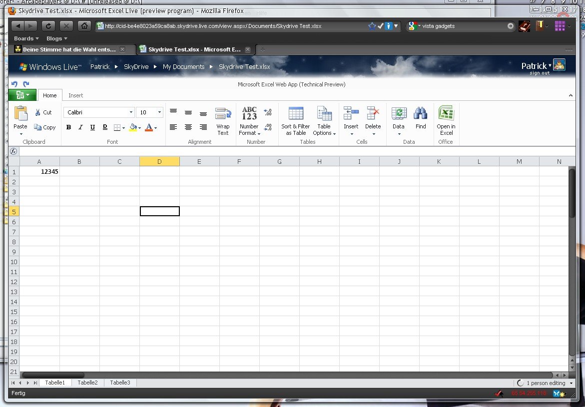Click the Sort & Filter as Table icon
Viewport: 585px width, 407px height.
(296, 114)
